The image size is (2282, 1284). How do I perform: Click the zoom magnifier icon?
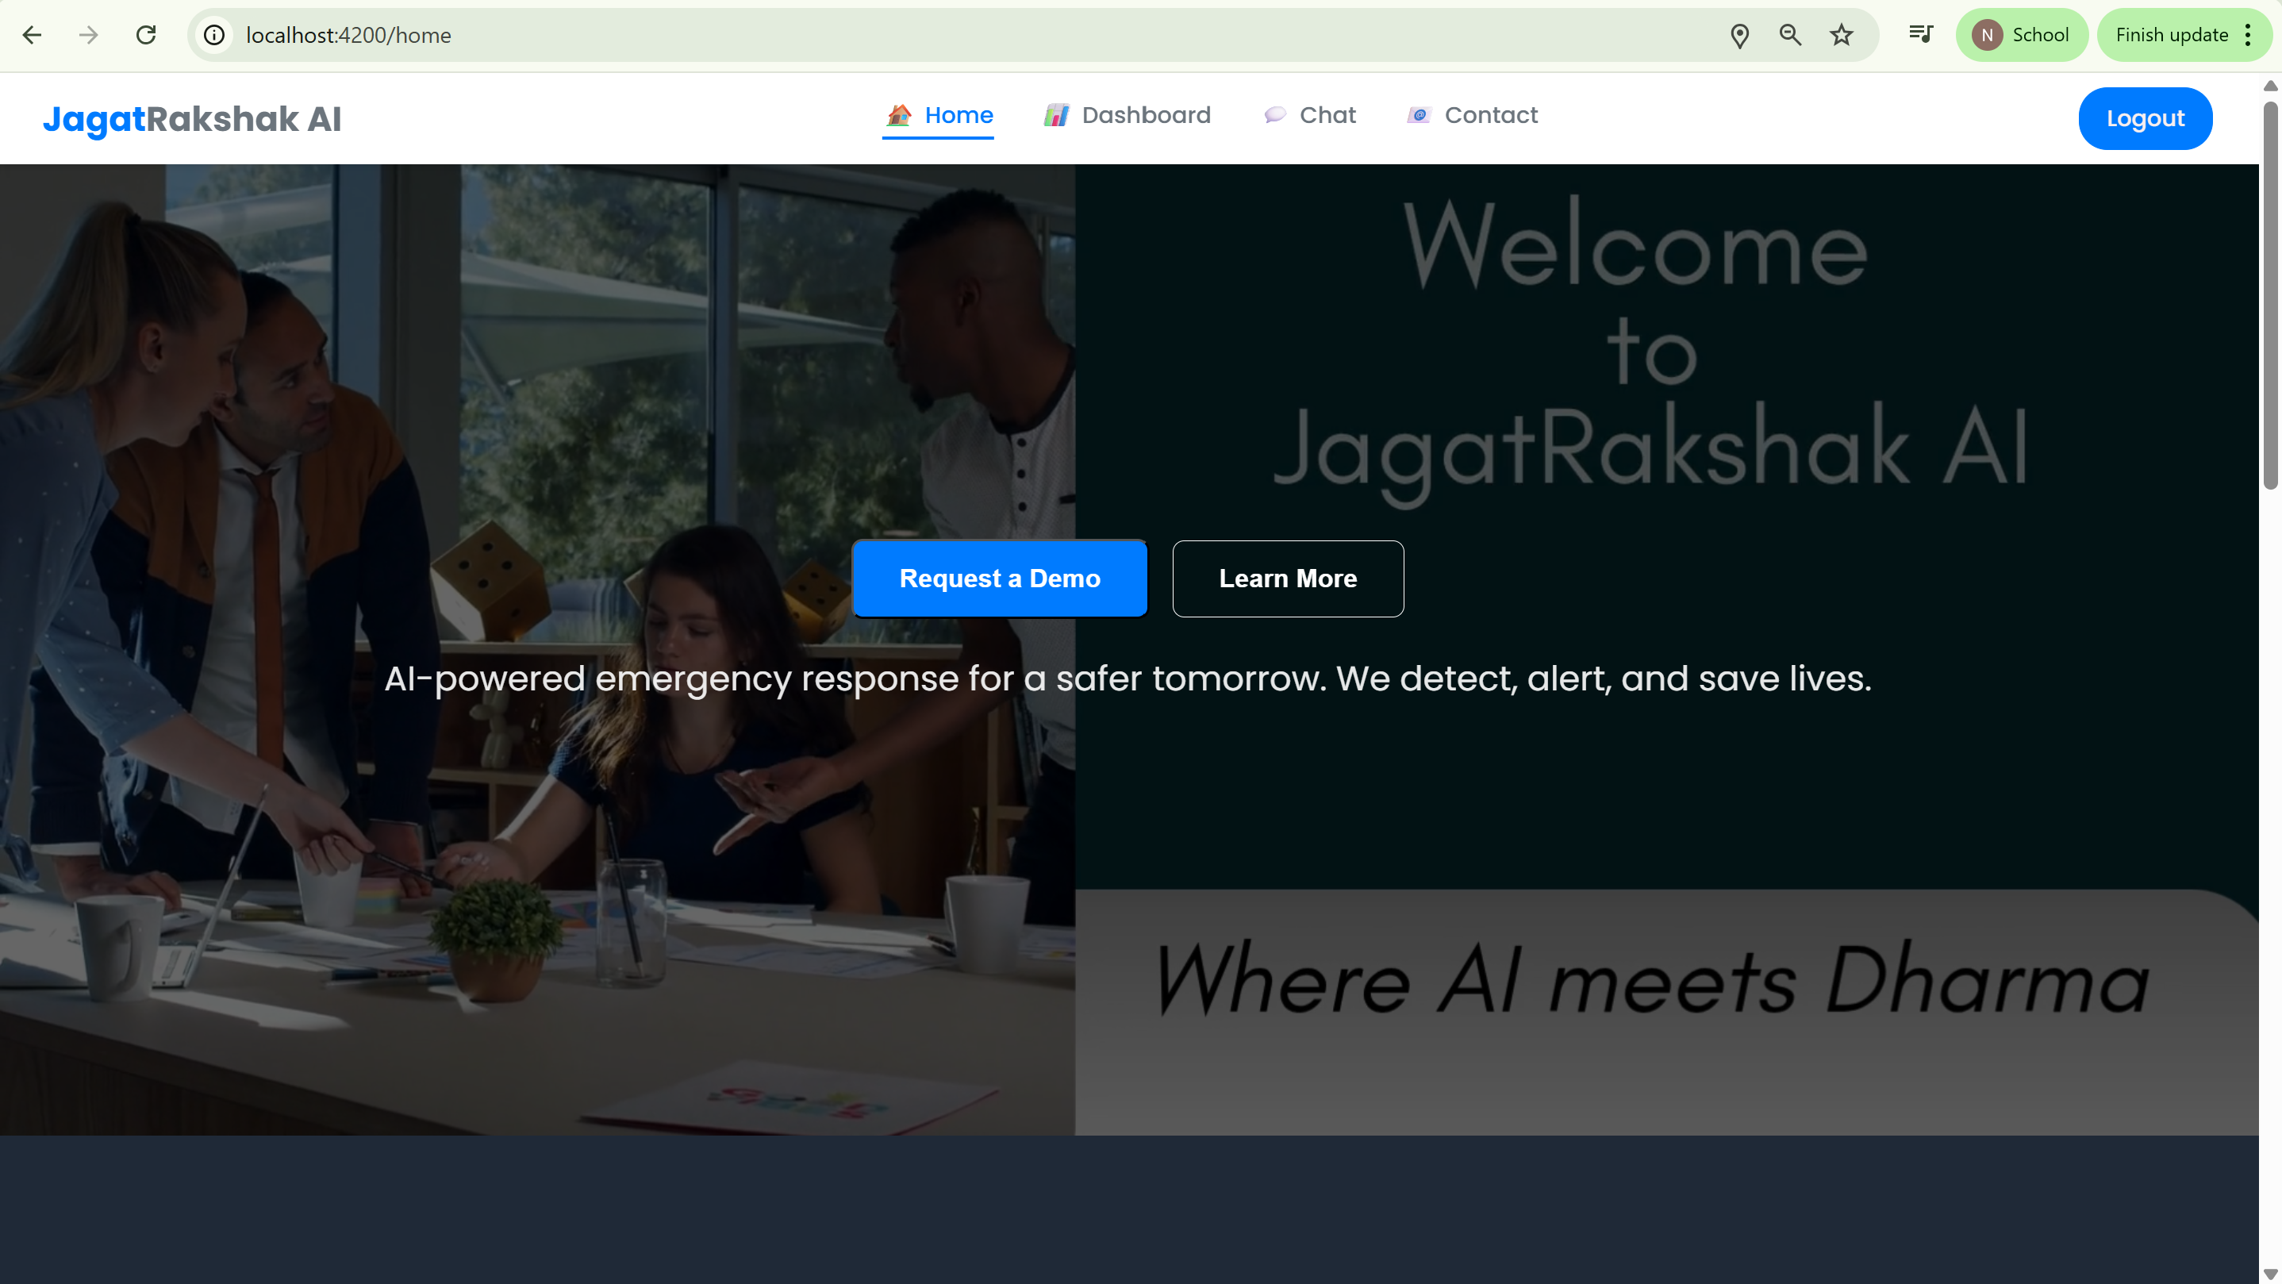pyautogui.click(x=1790, y=36)
